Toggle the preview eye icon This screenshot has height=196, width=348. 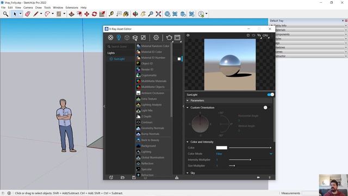click(x=188, y=35)
